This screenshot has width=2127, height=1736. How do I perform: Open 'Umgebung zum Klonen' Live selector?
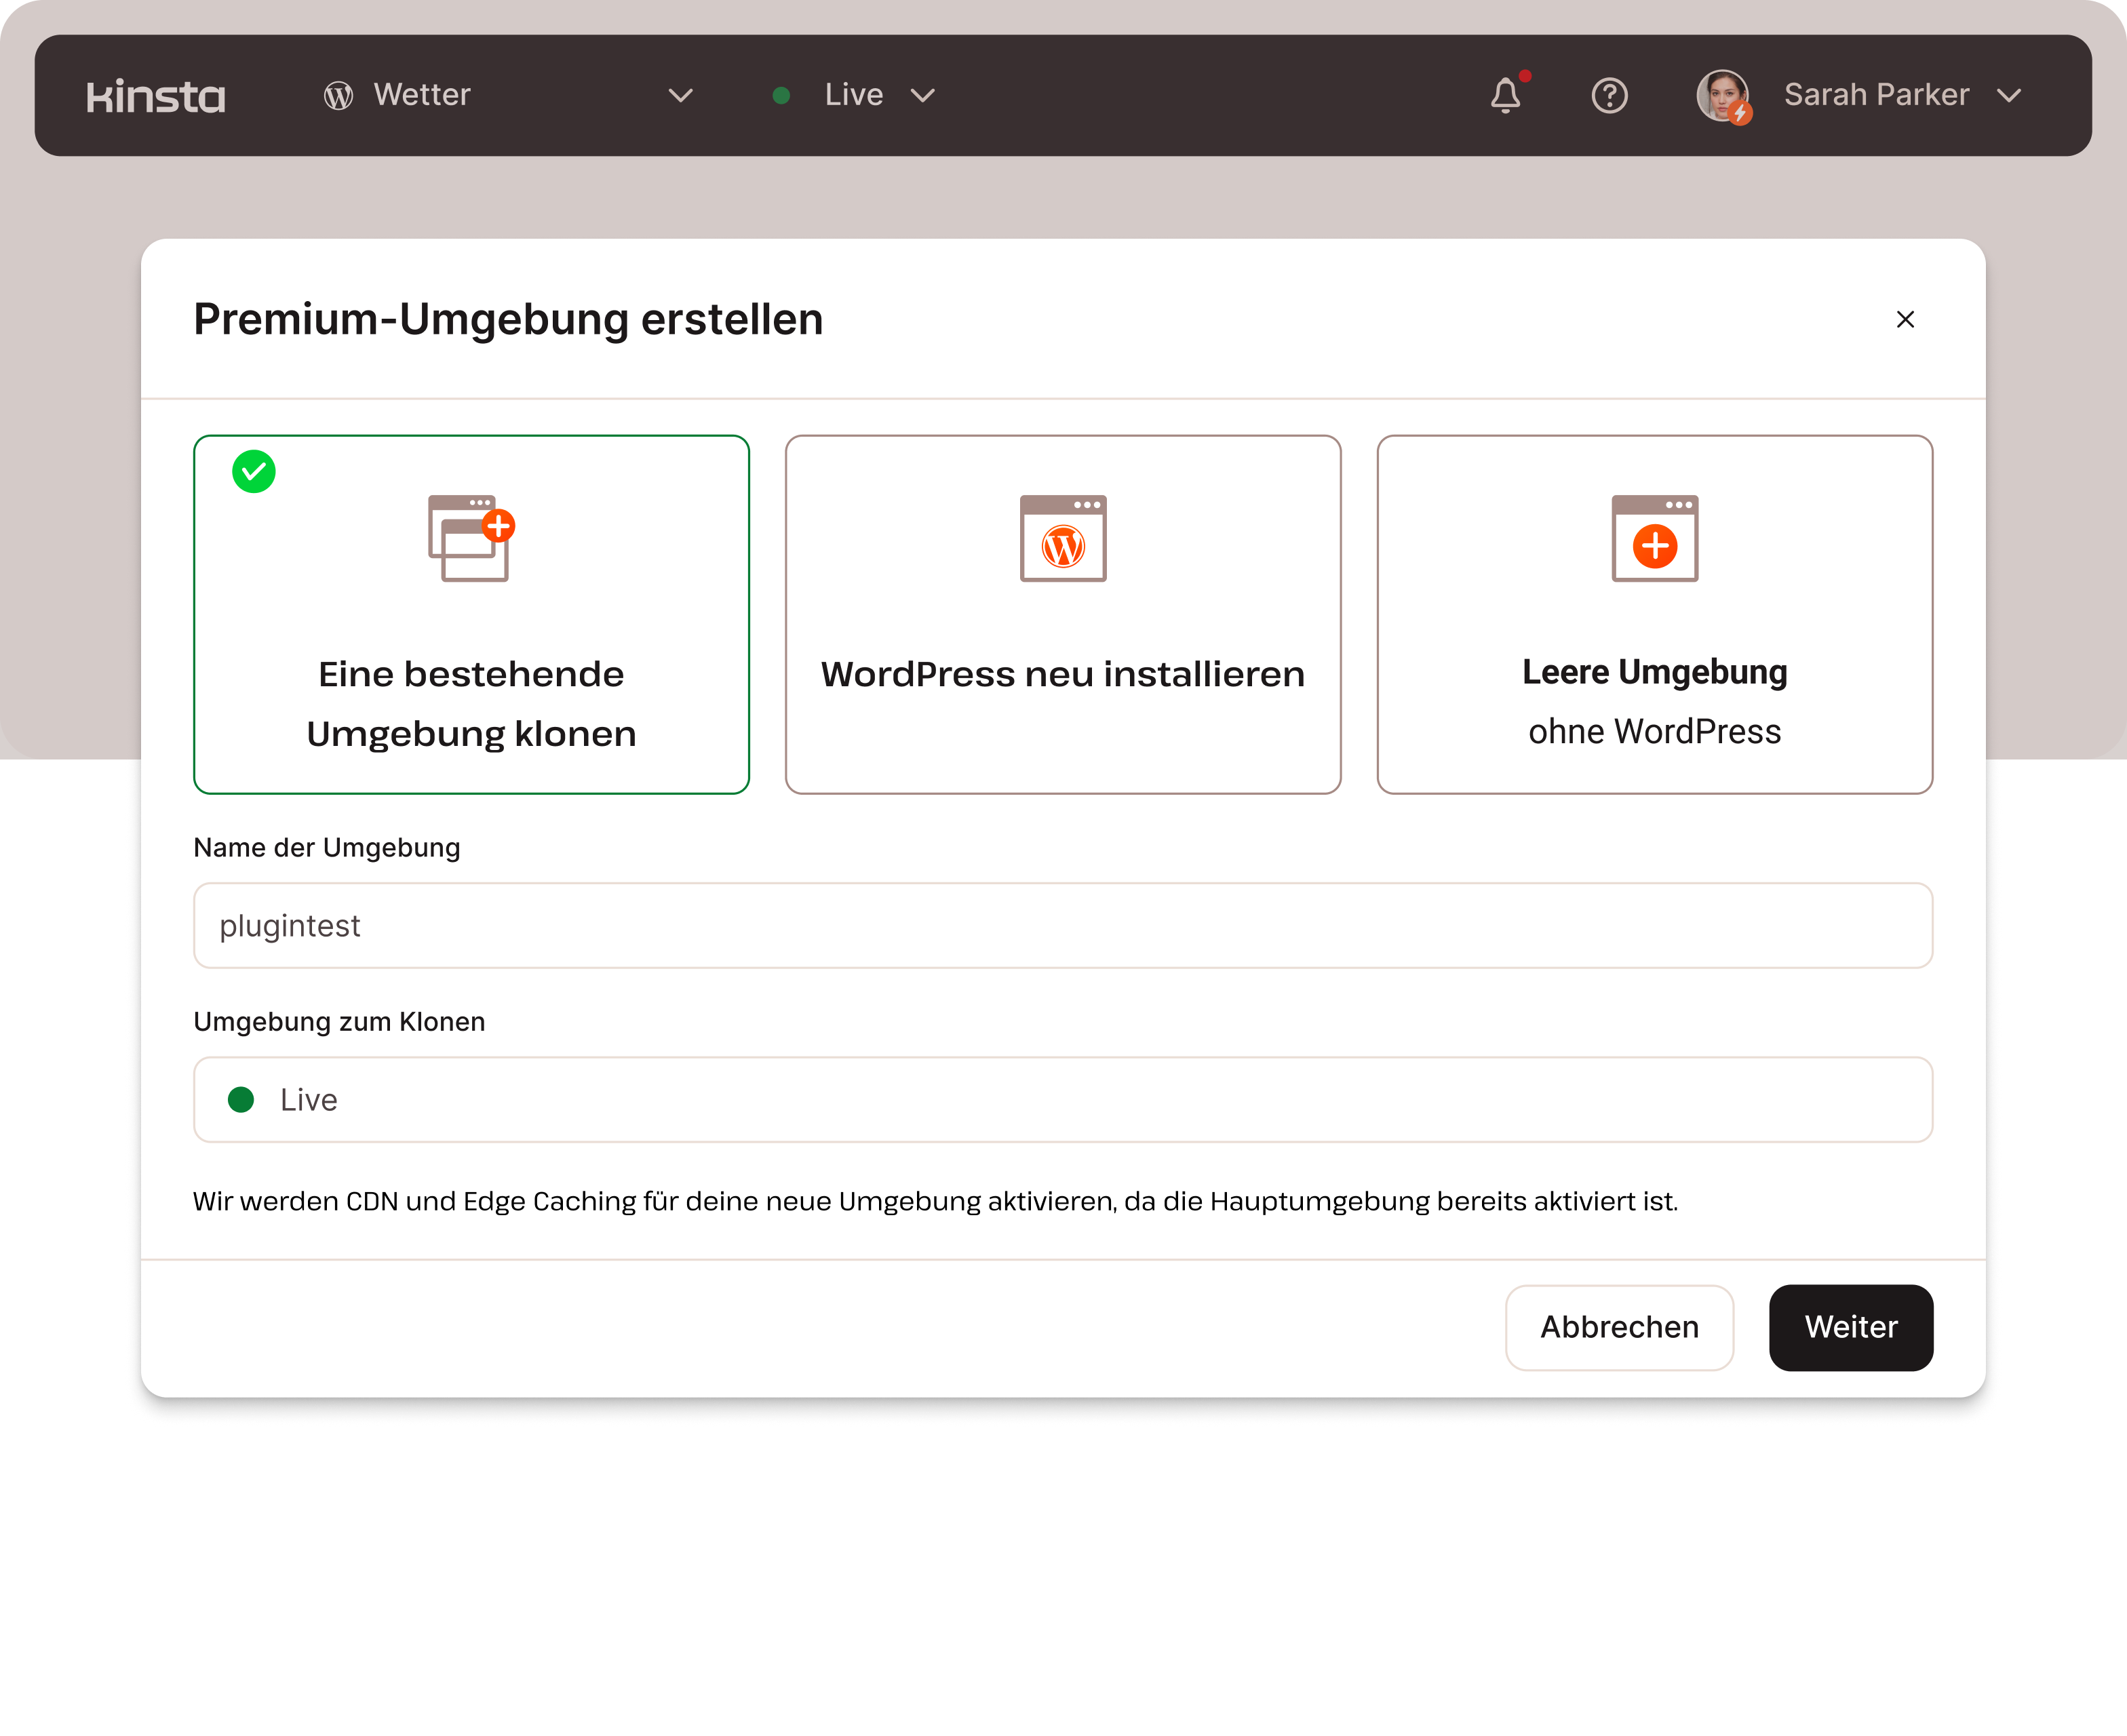click(x=1062, y=1100)
